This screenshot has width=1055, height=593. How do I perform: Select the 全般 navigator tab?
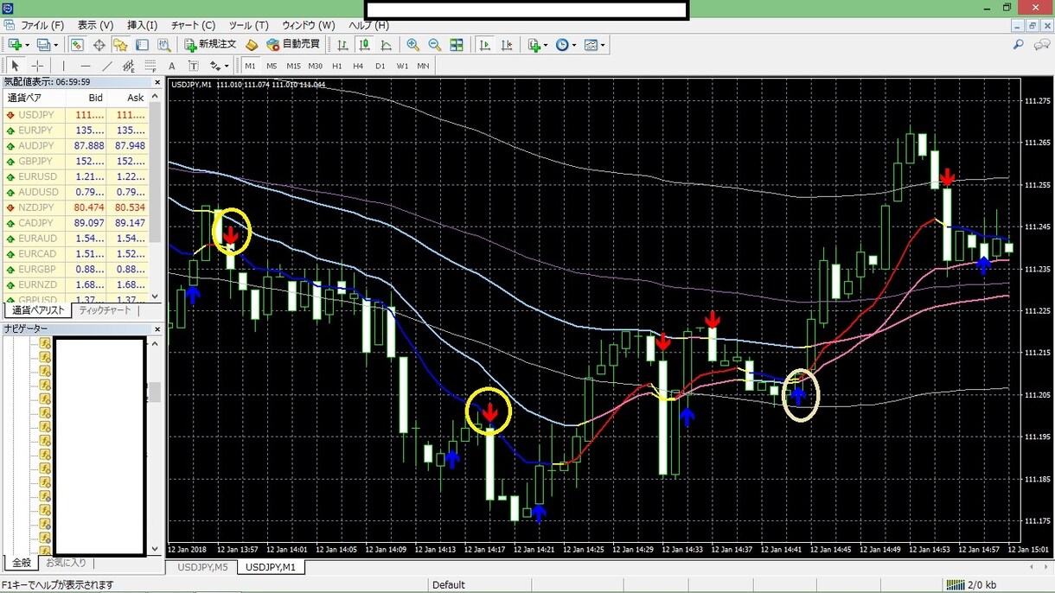pos(21,563)
